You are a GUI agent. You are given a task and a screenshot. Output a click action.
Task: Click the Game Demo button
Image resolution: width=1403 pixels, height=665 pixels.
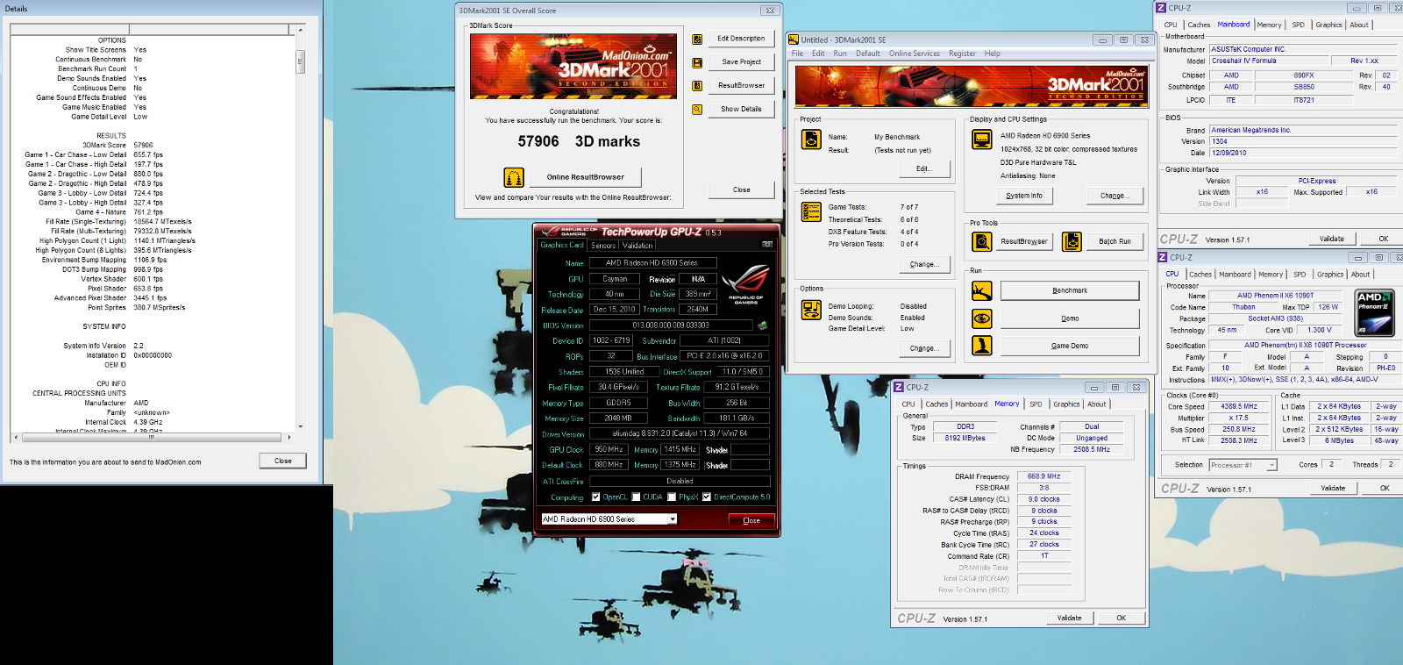[1070, 346]
